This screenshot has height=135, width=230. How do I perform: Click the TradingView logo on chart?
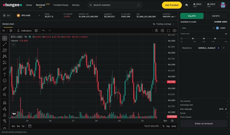[14, 114]
